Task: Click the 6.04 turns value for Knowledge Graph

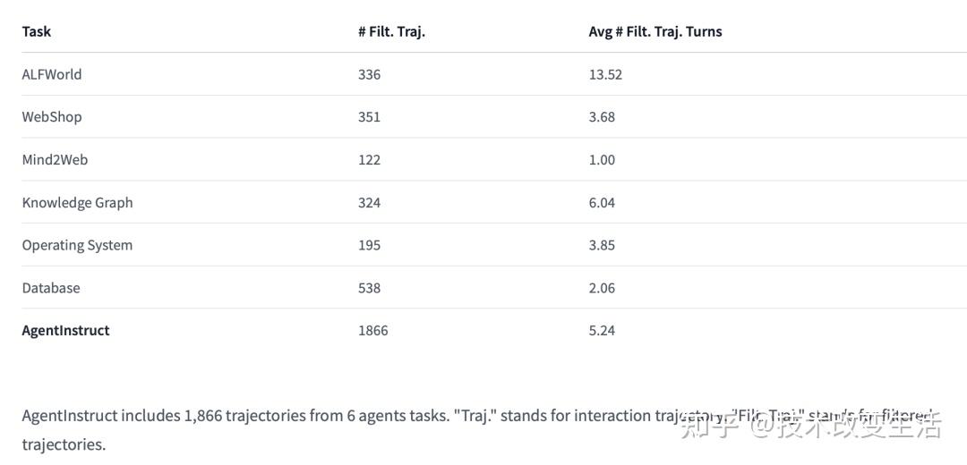Action: click(602, 203)
